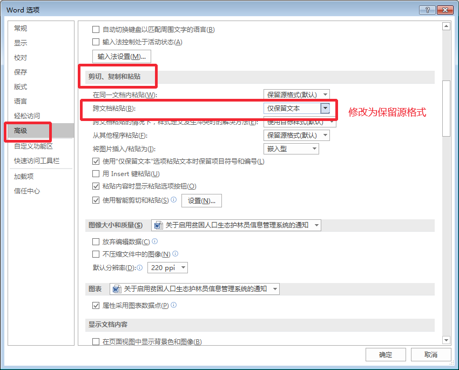Select 显示 category

coord(40,43)
